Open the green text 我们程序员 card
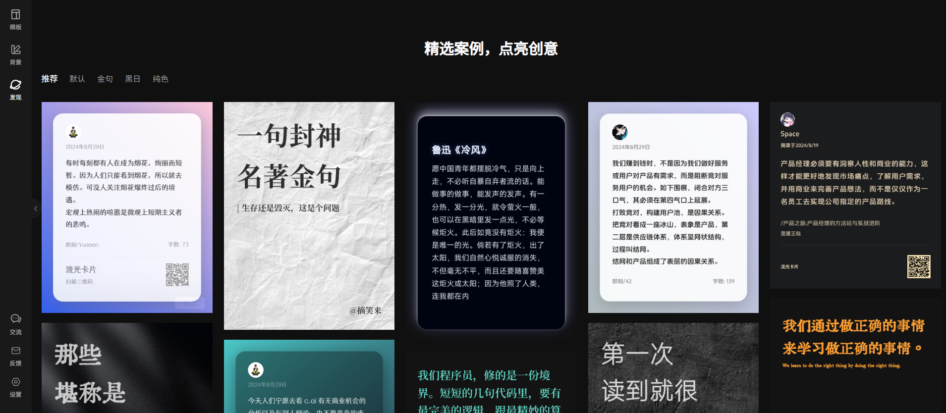 (x=491, y=382)
